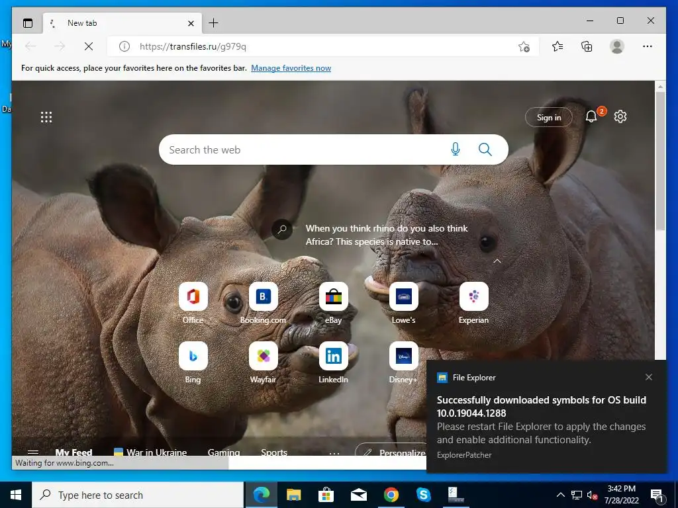This screenshot has height=508, width=678.
Task: Add this page to favorites star icon
Action: coord(524,47)
